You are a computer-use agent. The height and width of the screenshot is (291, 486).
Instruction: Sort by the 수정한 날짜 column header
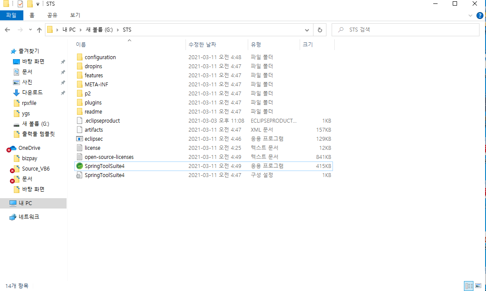tap(202, 44)
